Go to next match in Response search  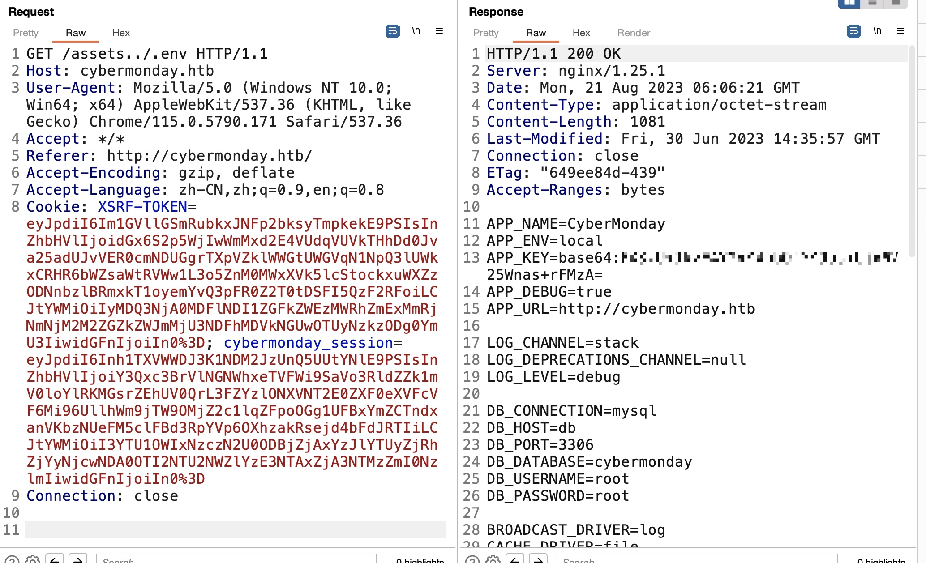tap(538, 559)
